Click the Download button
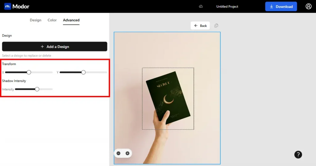This screenshot has width=316, height=166. [x=281, y=6]
